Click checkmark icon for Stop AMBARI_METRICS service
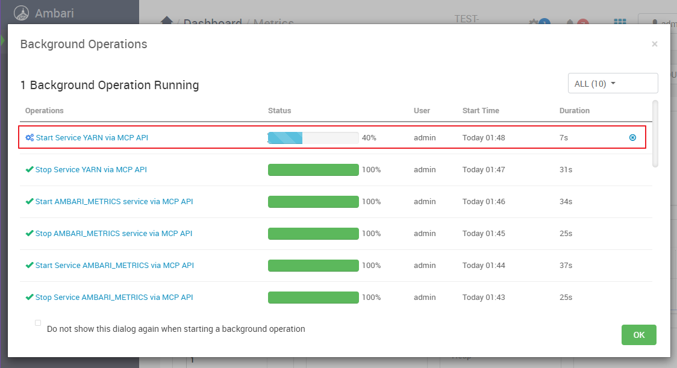 (30, 234)
